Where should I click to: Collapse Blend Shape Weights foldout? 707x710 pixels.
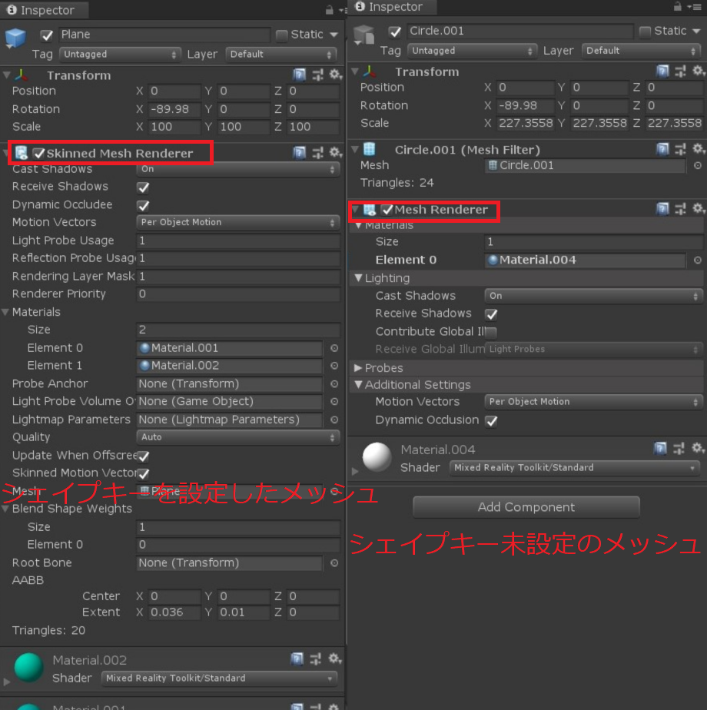click(x=5, y=509)
